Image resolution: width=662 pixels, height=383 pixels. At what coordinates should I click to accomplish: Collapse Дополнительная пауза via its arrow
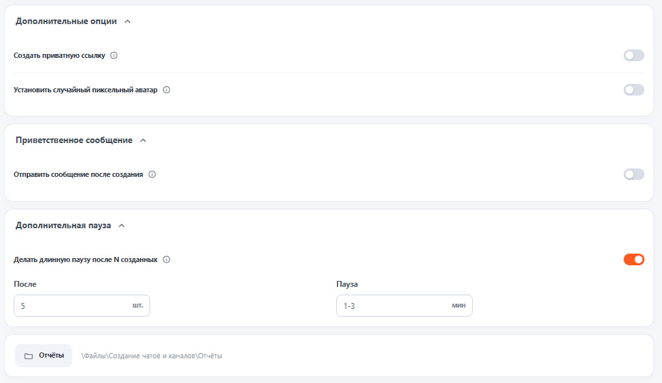pos(122,226)
